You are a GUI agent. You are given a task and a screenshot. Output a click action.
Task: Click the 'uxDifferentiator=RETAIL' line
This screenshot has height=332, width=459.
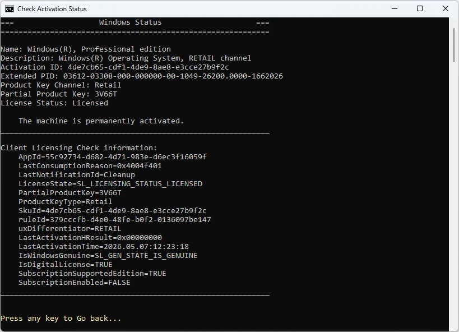pyautogui.click(x=69, y=229)
